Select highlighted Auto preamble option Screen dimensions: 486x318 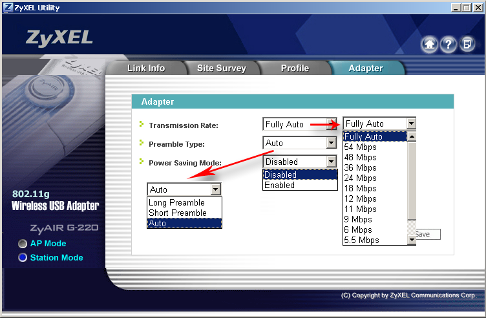coord(184,223)
